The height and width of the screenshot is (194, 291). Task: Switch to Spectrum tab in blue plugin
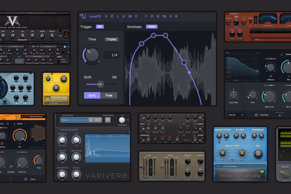(x=236, y=80)
